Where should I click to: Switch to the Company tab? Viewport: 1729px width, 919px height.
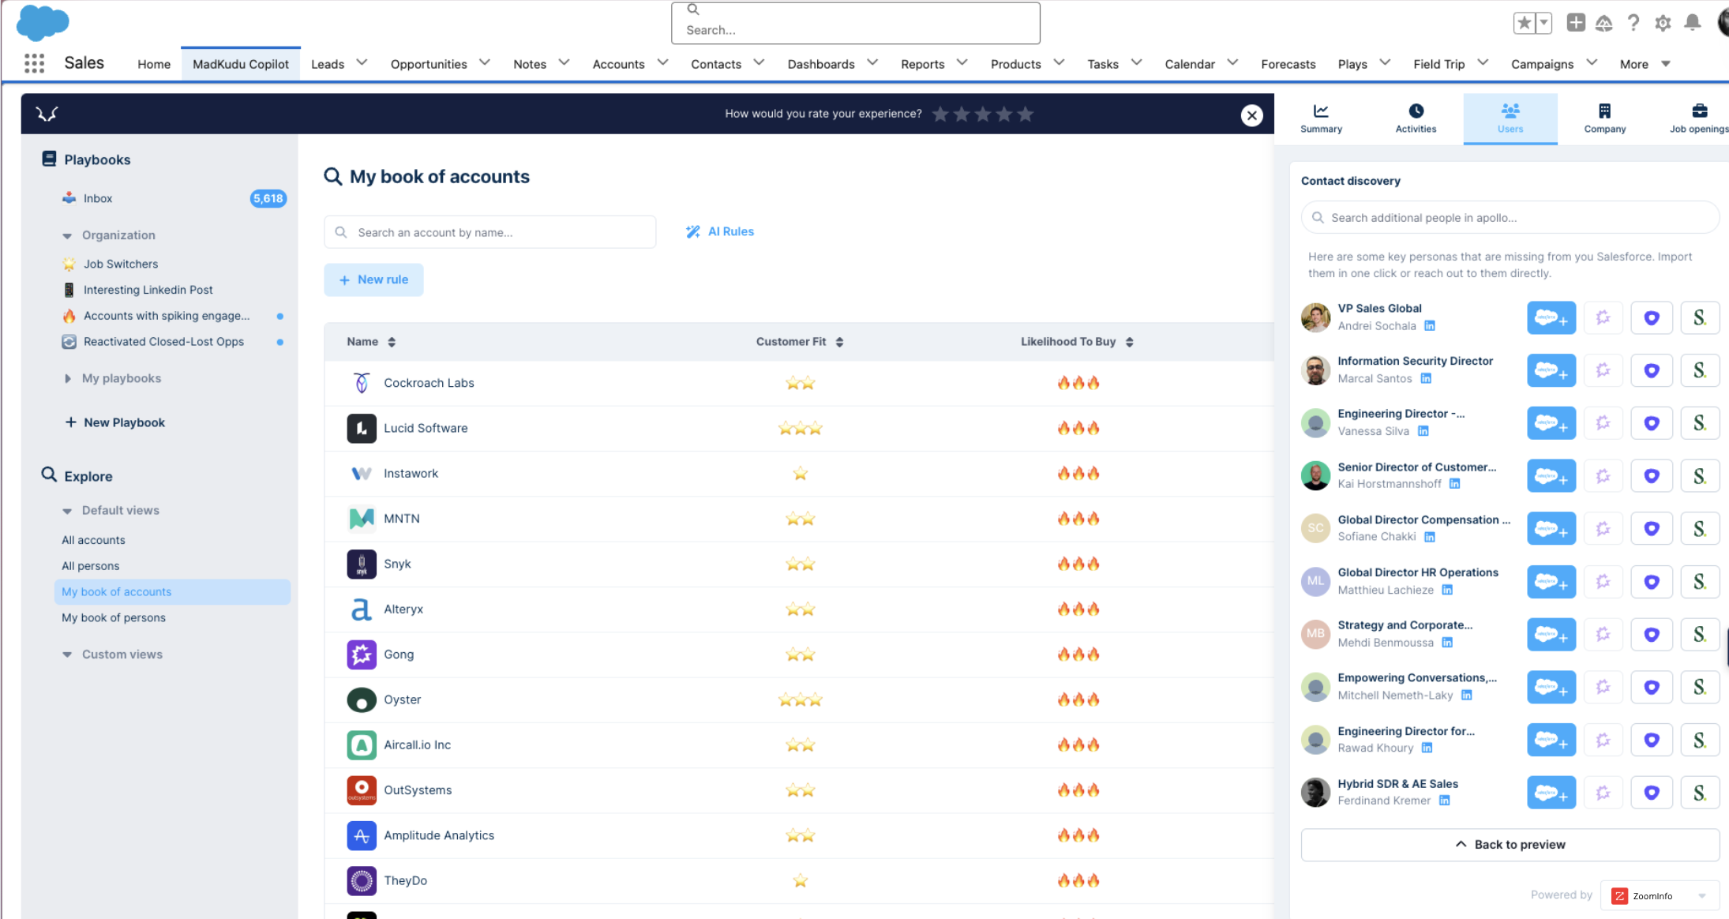[x=1604, y=118]
